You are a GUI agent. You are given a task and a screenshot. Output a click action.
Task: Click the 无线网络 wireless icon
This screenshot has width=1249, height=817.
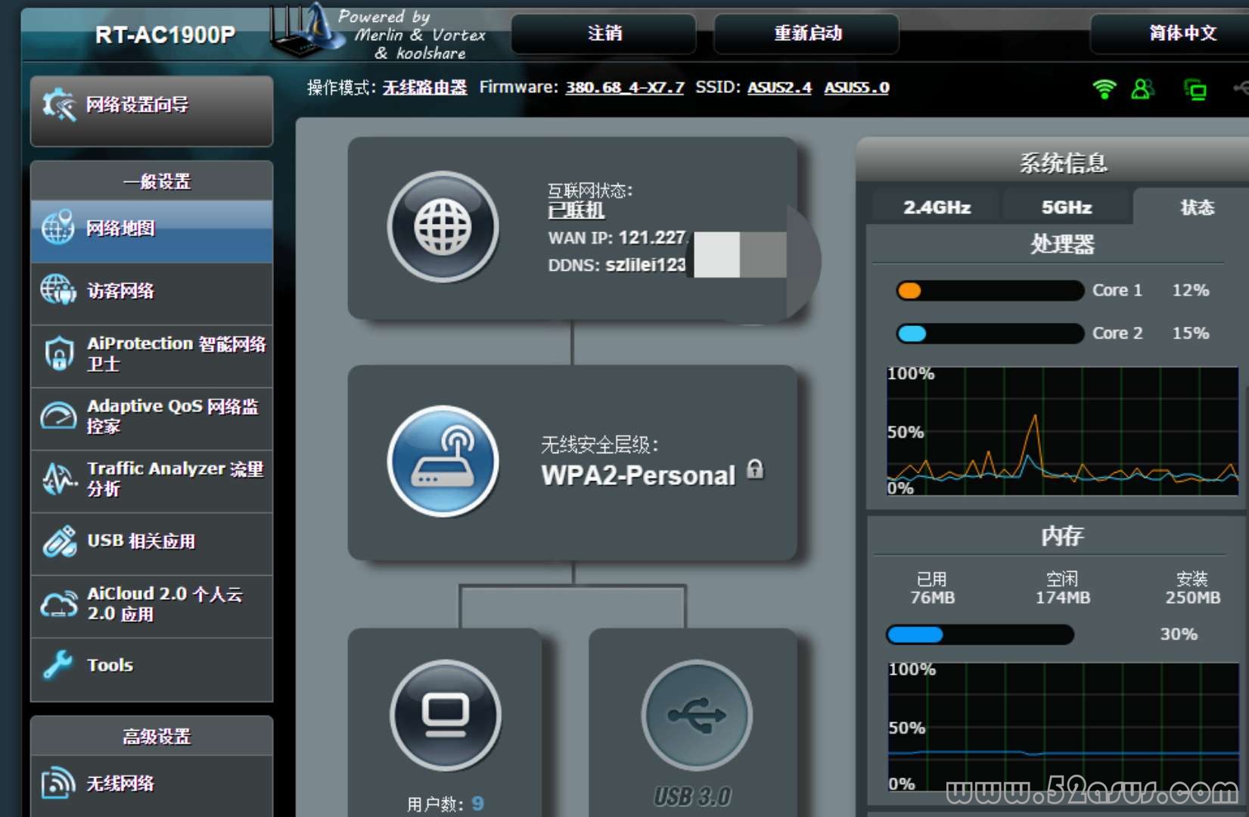point(58,784)
